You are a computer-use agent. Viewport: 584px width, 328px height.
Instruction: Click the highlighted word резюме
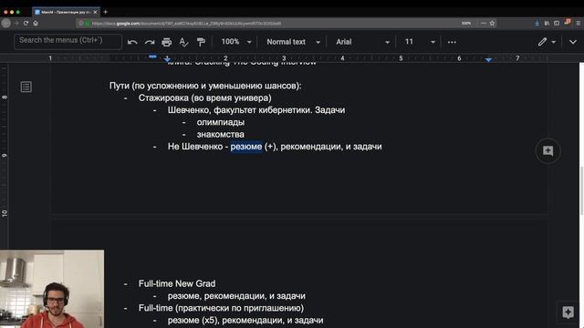click(246, 147)
